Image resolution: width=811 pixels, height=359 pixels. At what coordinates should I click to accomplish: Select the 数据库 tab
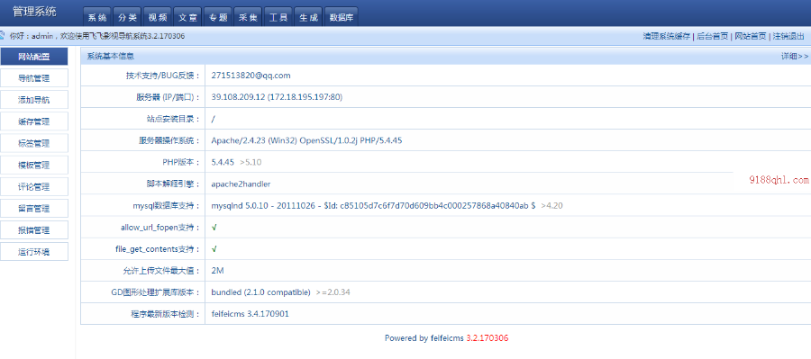(x=342, y=17)
